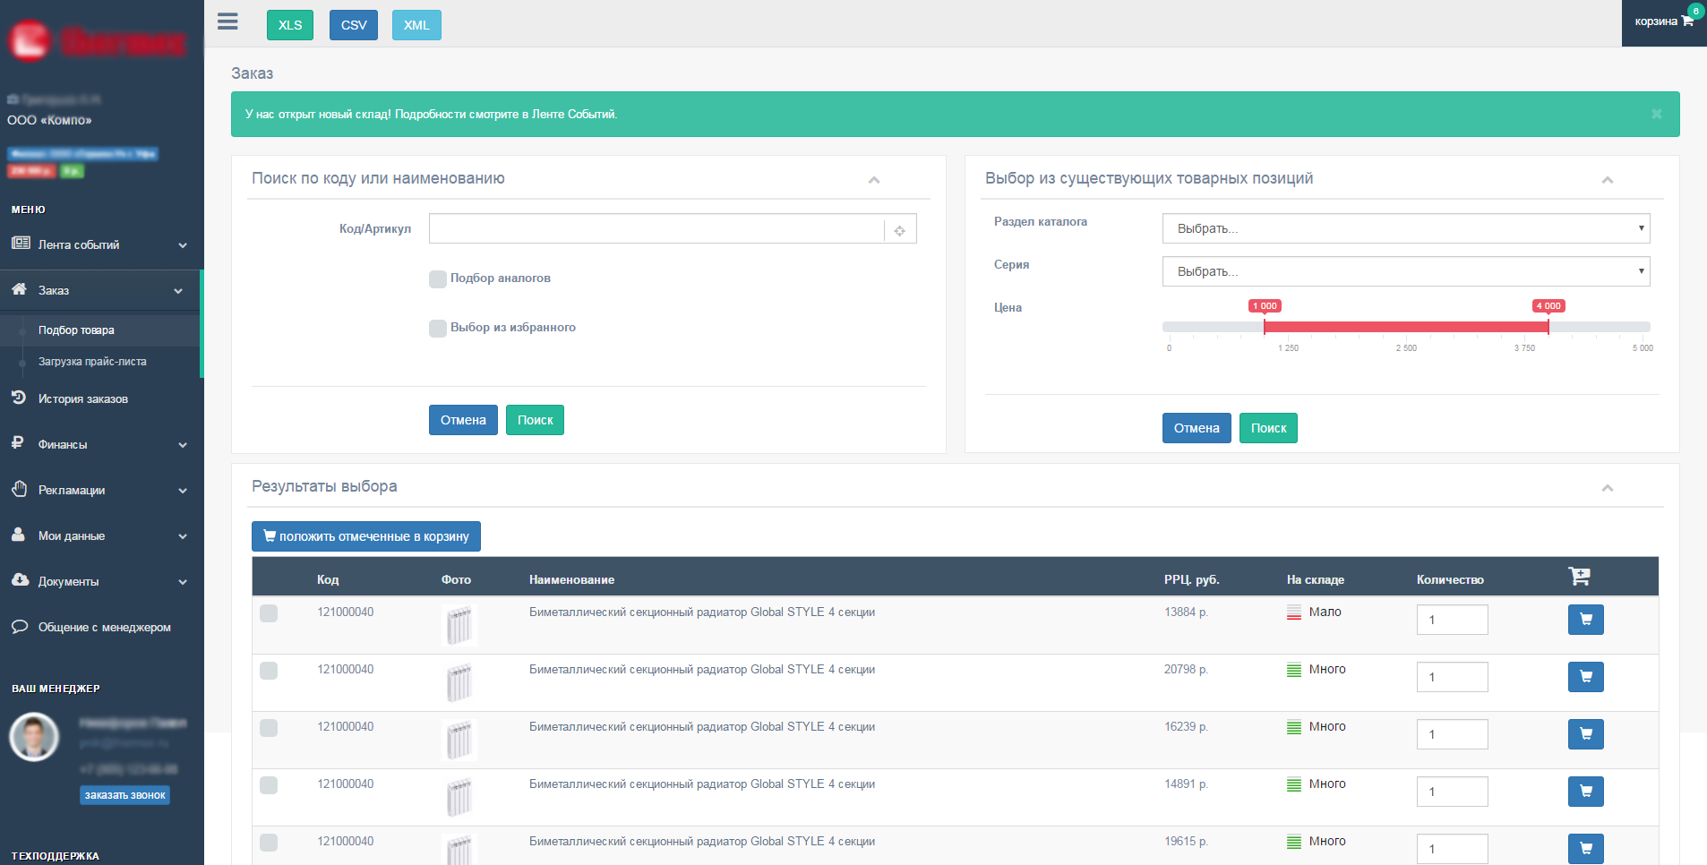Viewport: 1707px width, 865px height.
Task: Add the 19615 р. radiator to cart
Action: click(x=1585, y=849)
